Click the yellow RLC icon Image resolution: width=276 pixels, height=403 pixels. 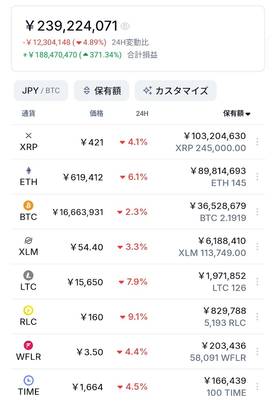(29, 310)
